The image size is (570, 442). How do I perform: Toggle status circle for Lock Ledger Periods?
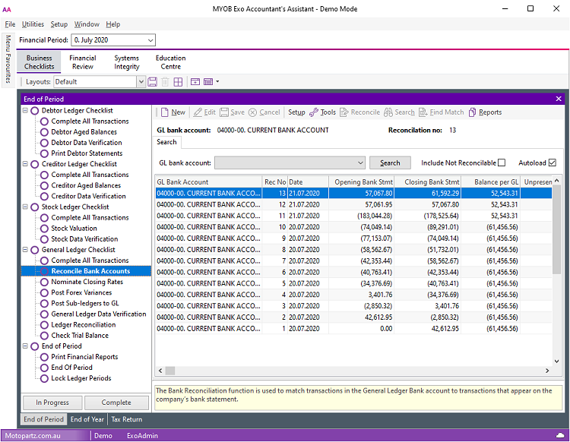(x=44, y=378)
